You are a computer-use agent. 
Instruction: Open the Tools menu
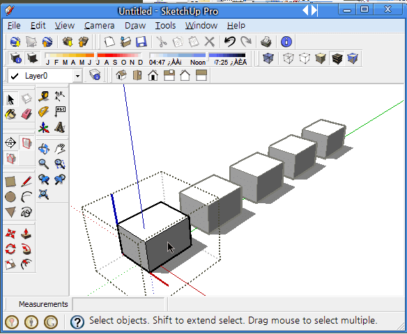coord(165,26)
